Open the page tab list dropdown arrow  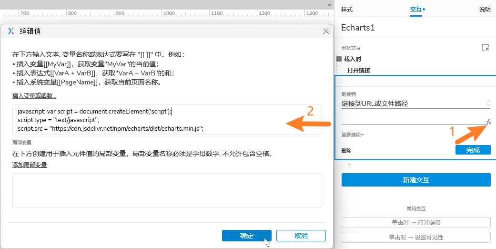pos(329,5)
